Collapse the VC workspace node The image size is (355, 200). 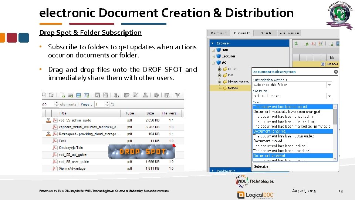(213, 63)
